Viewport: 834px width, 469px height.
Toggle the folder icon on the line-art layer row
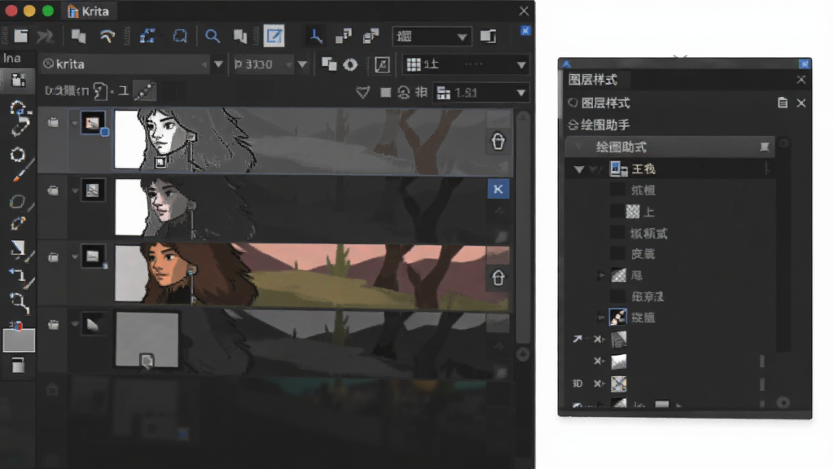(53, 123)
